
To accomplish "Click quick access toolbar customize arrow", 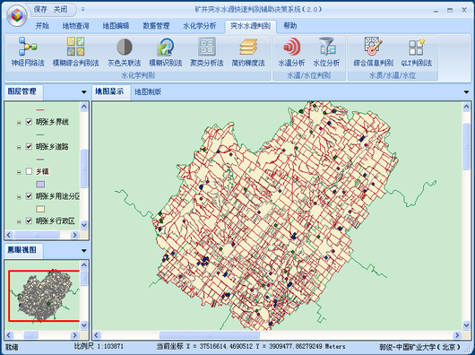I will [82, 9].
